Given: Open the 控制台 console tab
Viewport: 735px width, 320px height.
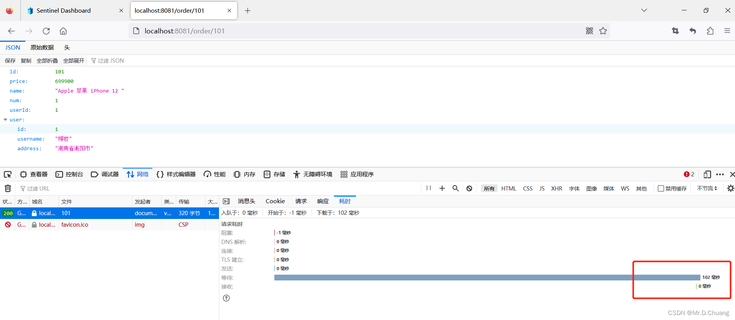Looking at the screenshot, I should 69,174.
